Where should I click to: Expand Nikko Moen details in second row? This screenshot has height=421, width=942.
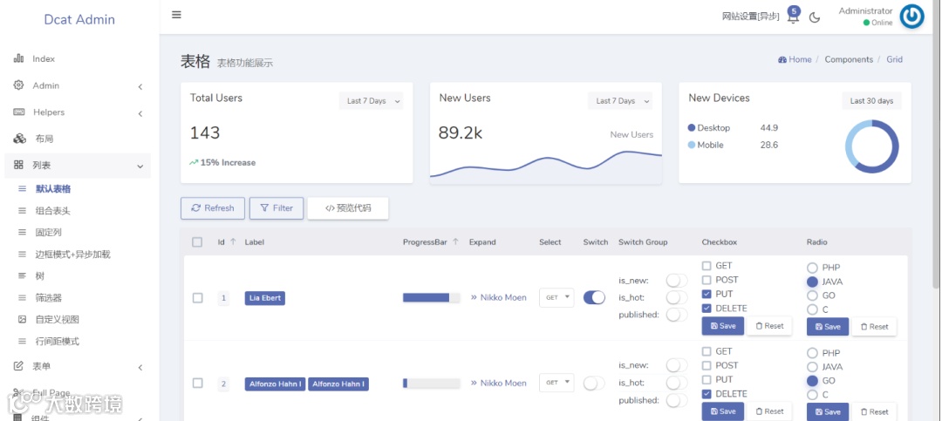(499, 384)
